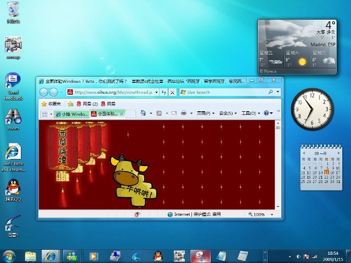The width and height of the screenshot is (351, 263).
Task: Click the Print icon
Action: pyautogui.click(x=184, y=113)
